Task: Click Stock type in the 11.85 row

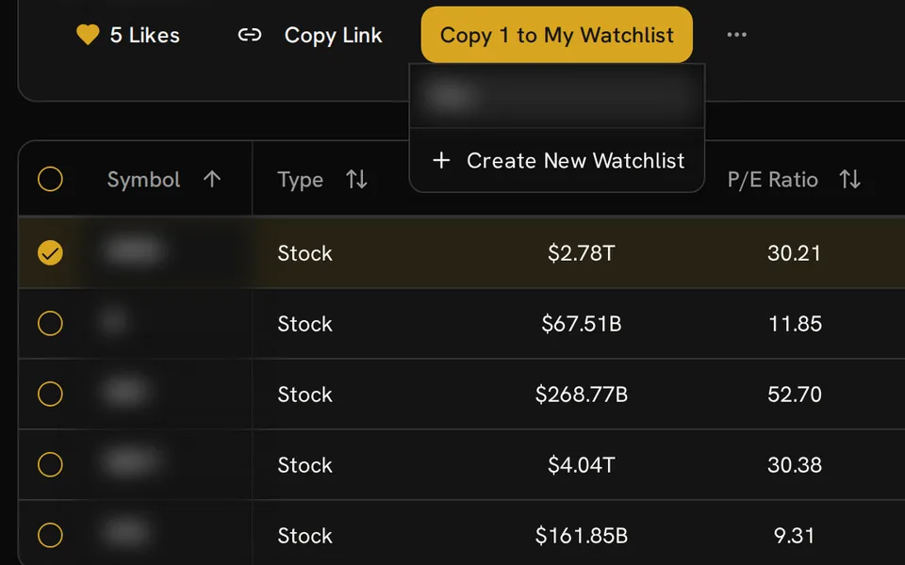Action: click(x=304, y=323)
